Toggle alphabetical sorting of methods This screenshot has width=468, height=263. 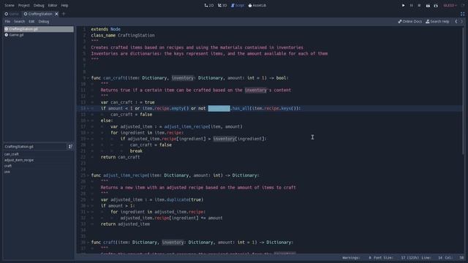coord(70,146)
